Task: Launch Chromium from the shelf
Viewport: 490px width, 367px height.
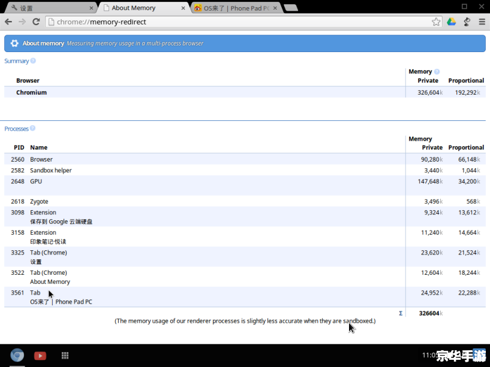Action: click(x=17, y=355)
